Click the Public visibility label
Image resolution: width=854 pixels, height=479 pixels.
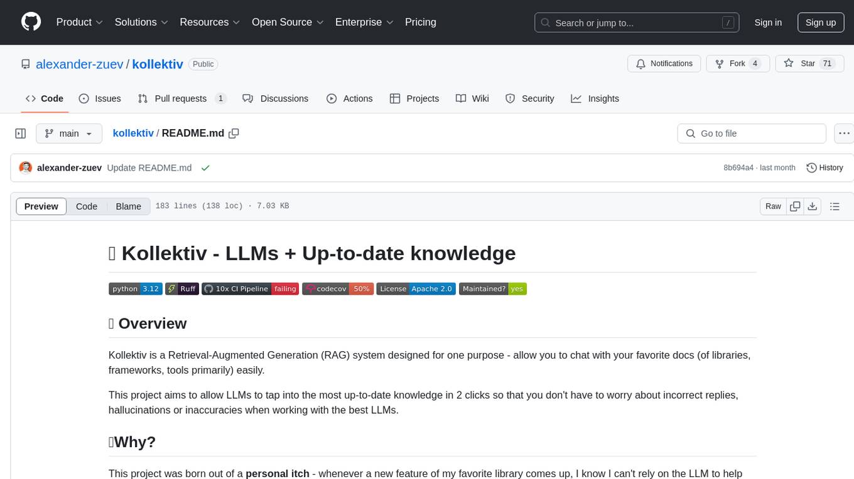point(203,64)
